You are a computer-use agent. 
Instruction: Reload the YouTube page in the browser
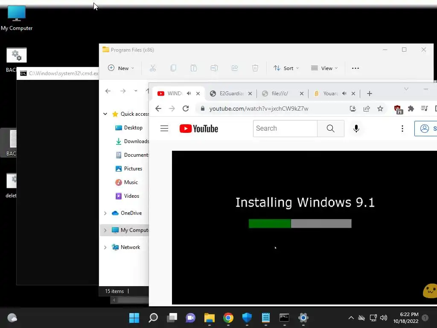pyautogui.click(x=186, y=108)
